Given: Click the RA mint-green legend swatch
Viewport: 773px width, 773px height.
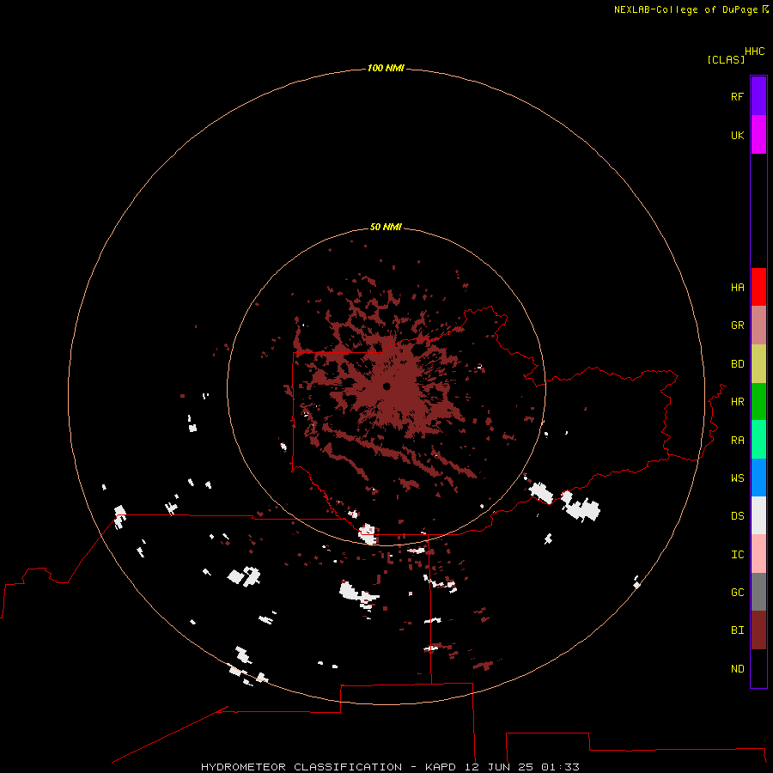Looking at the screenshot, I should pos(758,440).
